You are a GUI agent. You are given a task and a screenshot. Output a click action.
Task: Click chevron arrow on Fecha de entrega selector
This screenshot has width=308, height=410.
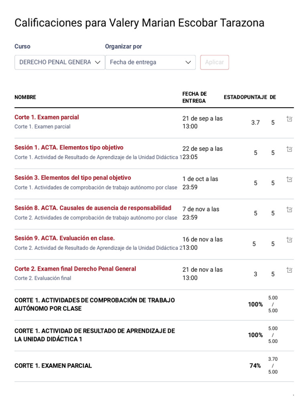point(188,62)
